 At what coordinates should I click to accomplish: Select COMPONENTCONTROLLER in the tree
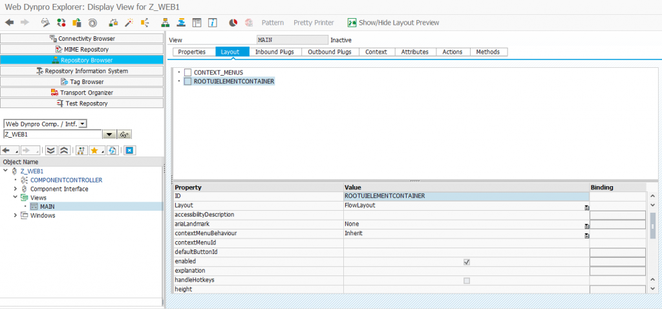(67, 180)
